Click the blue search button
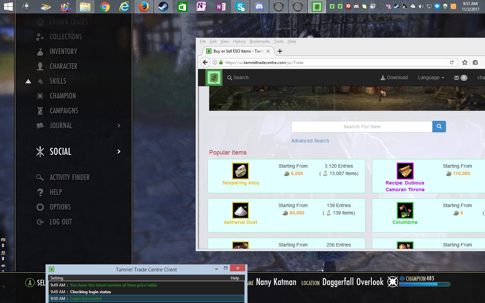 click(439, 127)
